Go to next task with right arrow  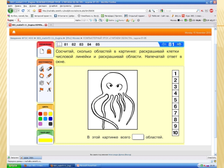click(x=179, y=44)
